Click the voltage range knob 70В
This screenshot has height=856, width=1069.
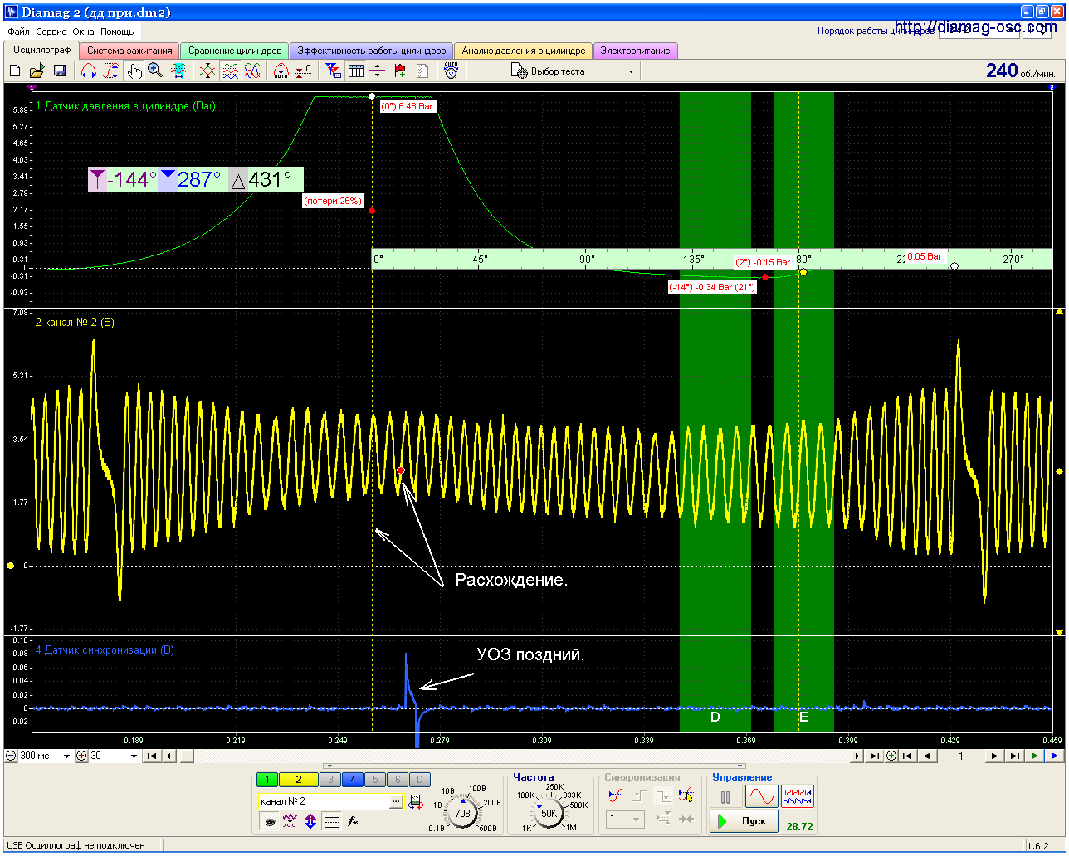coord(462,814)
